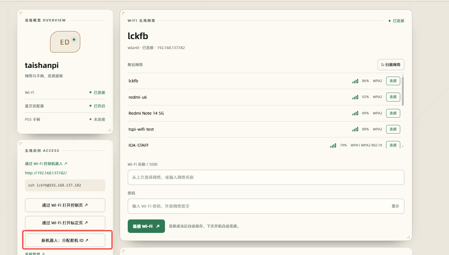Click the PS5 手柄 未连接 status
449x255 pixels.
pos(97,119)
